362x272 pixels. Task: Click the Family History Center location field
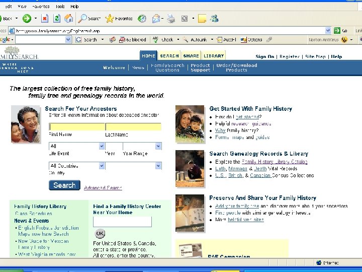(x=122, y=222)
